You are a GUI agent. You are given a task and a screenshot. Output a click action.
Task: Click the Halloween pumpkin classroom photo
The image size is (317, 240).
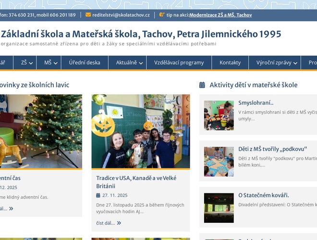click(x=141, y=131)
